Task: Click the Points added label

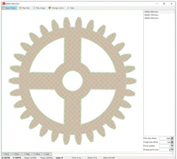Action: point(149,146)
